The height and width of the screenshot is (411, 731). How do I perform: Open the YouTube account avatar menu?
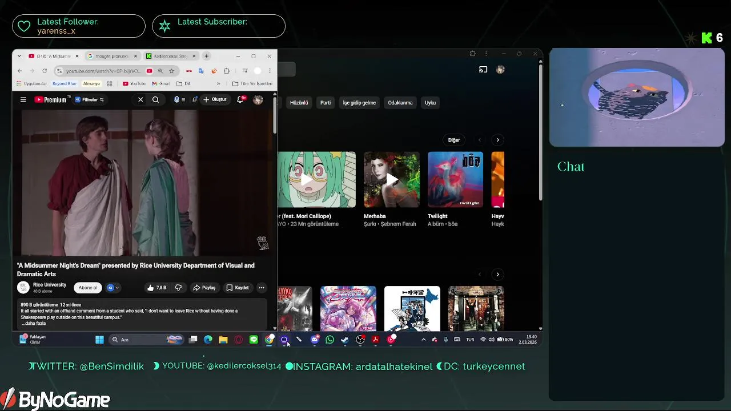tap(258, 99)
